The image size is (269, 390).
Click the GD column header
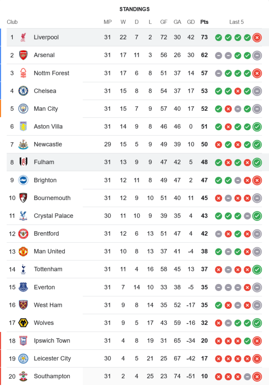(191, 22)
